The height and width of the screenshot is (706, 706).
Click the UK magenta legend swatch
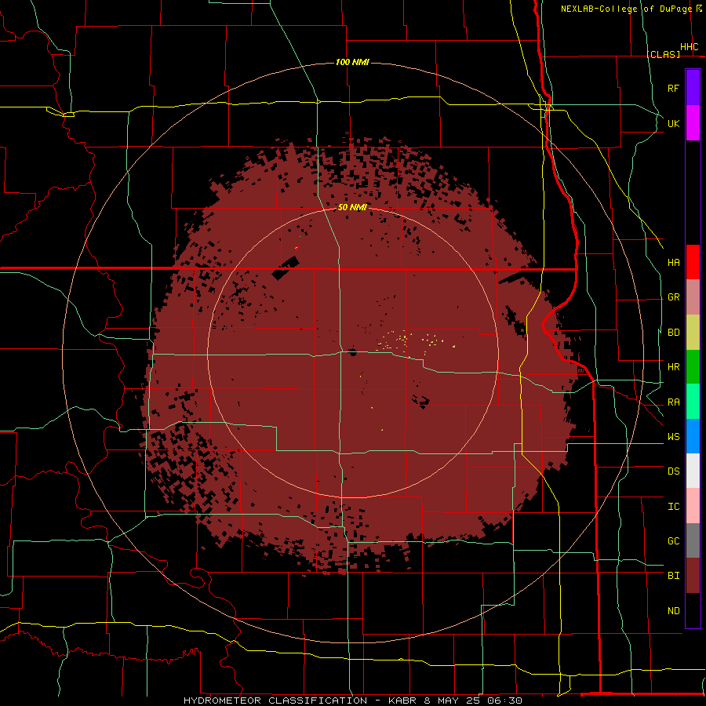[x=693, y=123]
